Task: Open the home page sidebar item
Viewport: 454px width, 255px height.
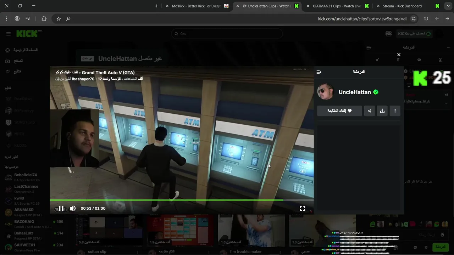Action: [21, 50]
